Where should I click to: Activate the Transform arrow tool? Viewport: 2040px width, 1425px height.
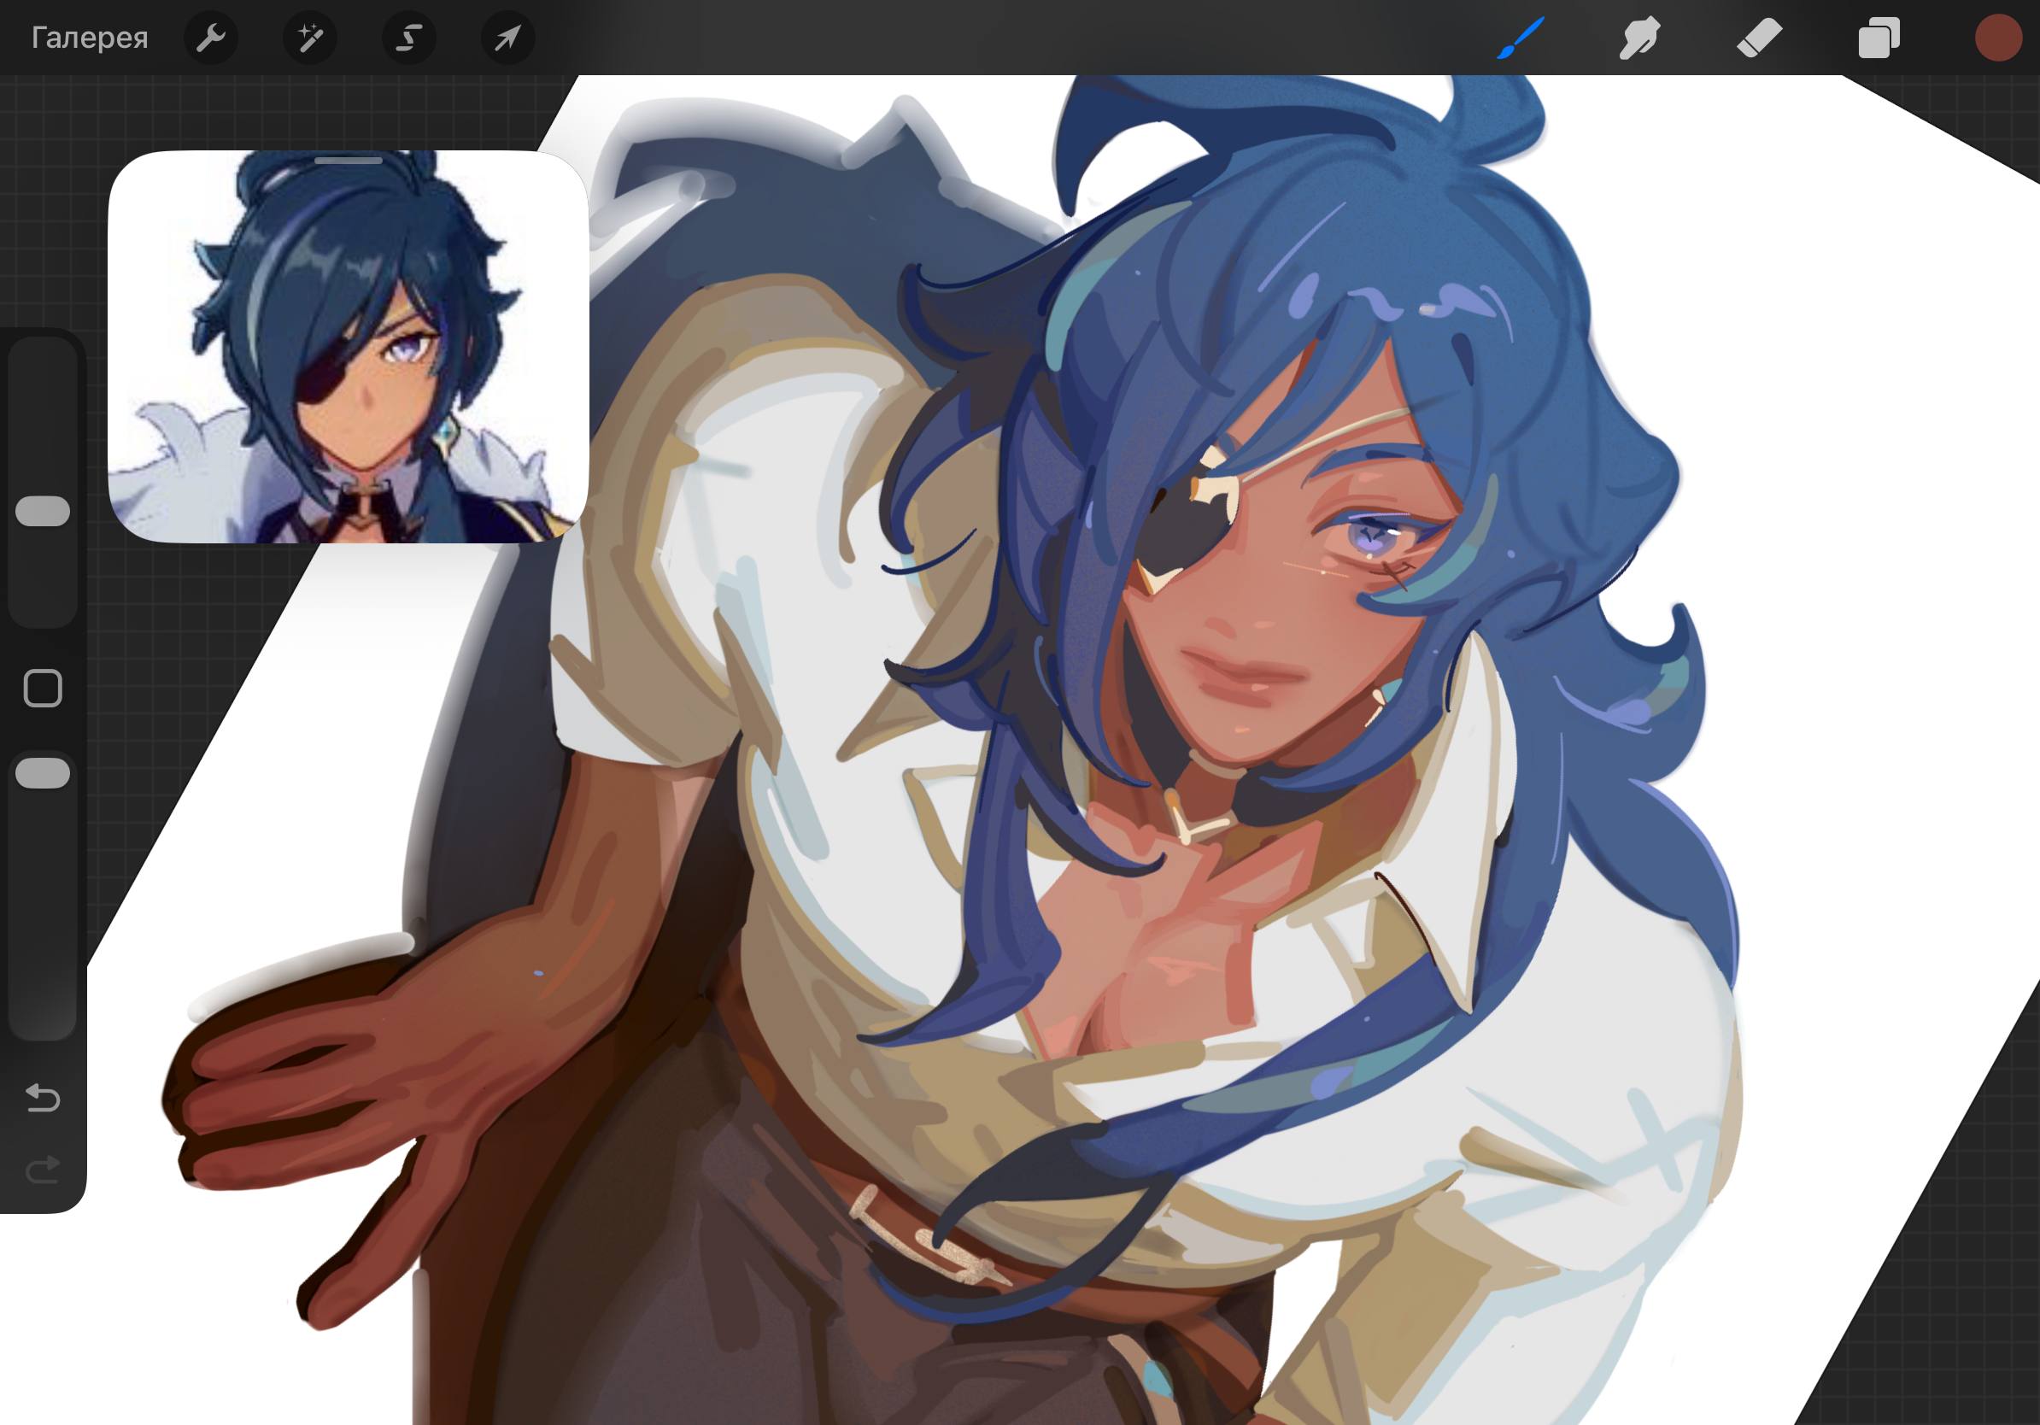(x=507, y=38)
